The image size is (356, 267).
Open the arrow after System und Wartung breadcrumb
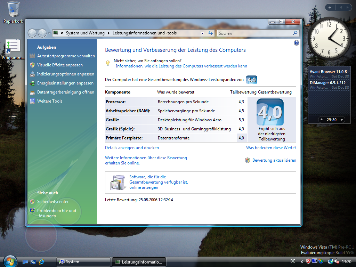(108, 33)
